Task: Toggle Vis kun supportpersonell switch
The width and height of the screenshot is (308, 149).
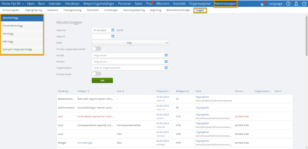Action: tap(97, 49)
